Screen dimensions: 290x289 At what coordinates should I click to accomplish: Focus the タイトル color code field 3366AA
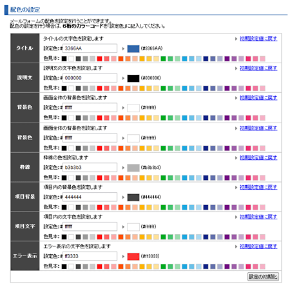tap(90, 48)
